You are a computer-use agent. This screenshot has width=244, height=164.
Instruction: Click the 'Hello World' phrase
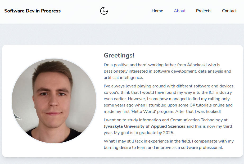142,112
